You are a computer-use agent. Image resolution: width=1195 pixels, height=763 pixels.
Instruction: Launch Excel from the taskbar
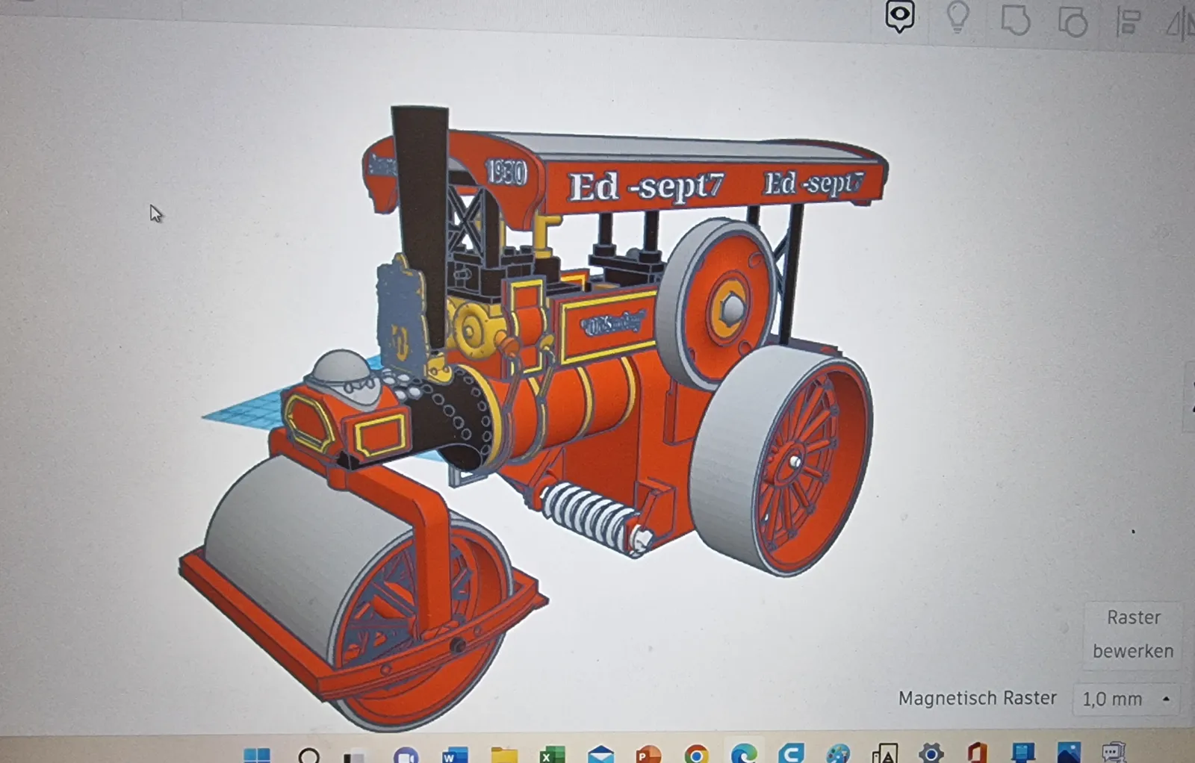(552, 756)
